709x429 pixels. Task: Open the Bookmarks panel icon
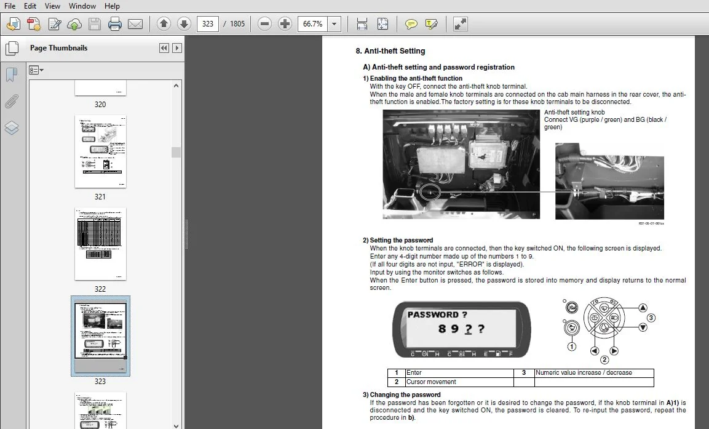tap(11, 74)
